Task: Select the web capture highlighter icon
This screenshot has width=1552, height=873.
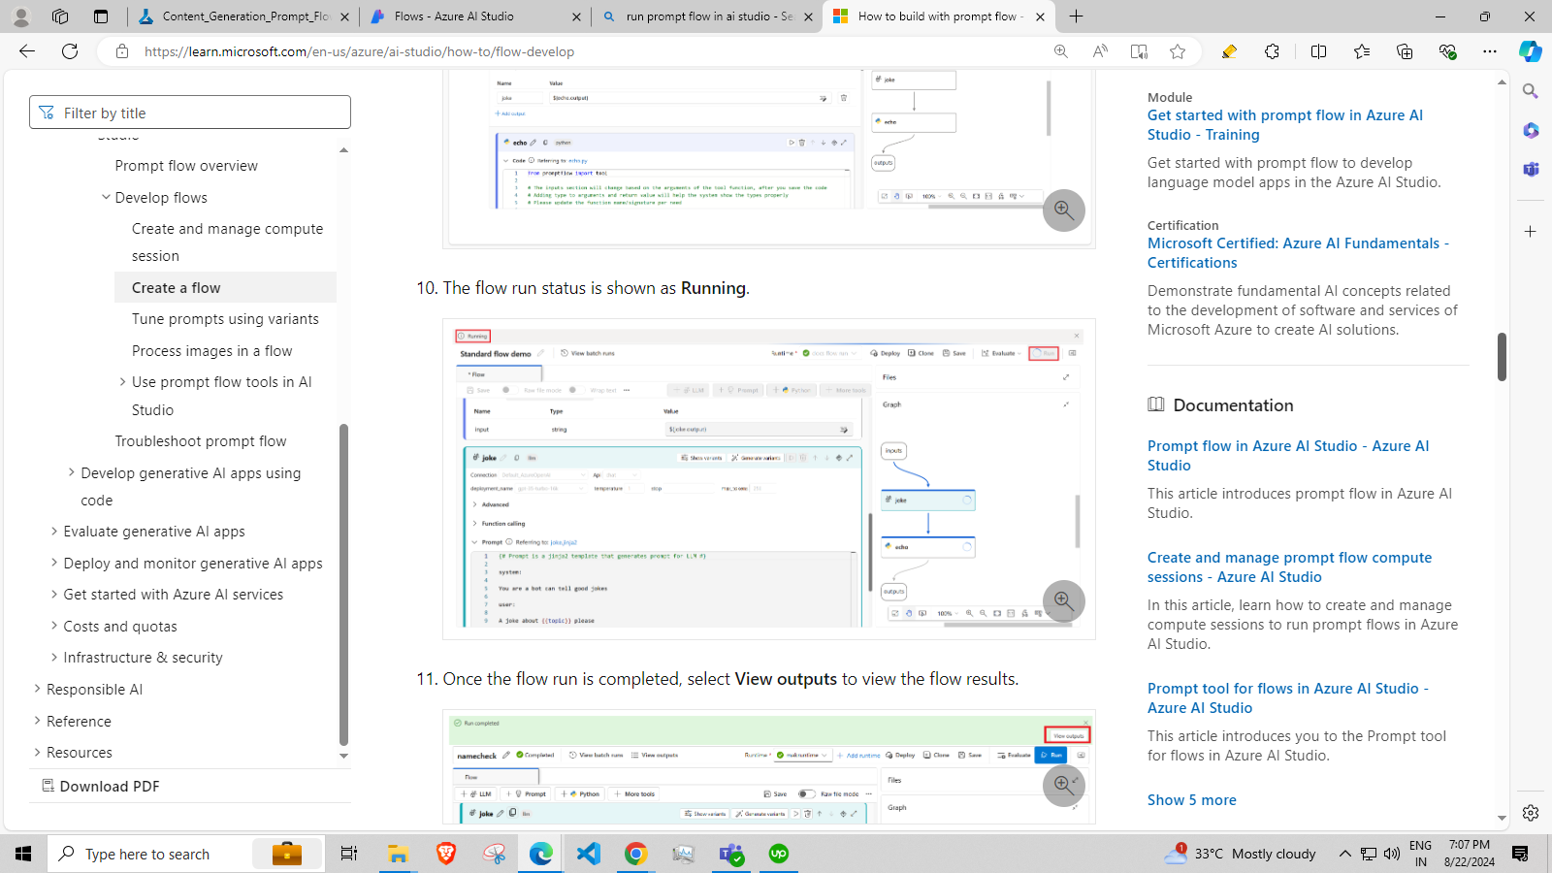Action: [x=1229, y=51]
